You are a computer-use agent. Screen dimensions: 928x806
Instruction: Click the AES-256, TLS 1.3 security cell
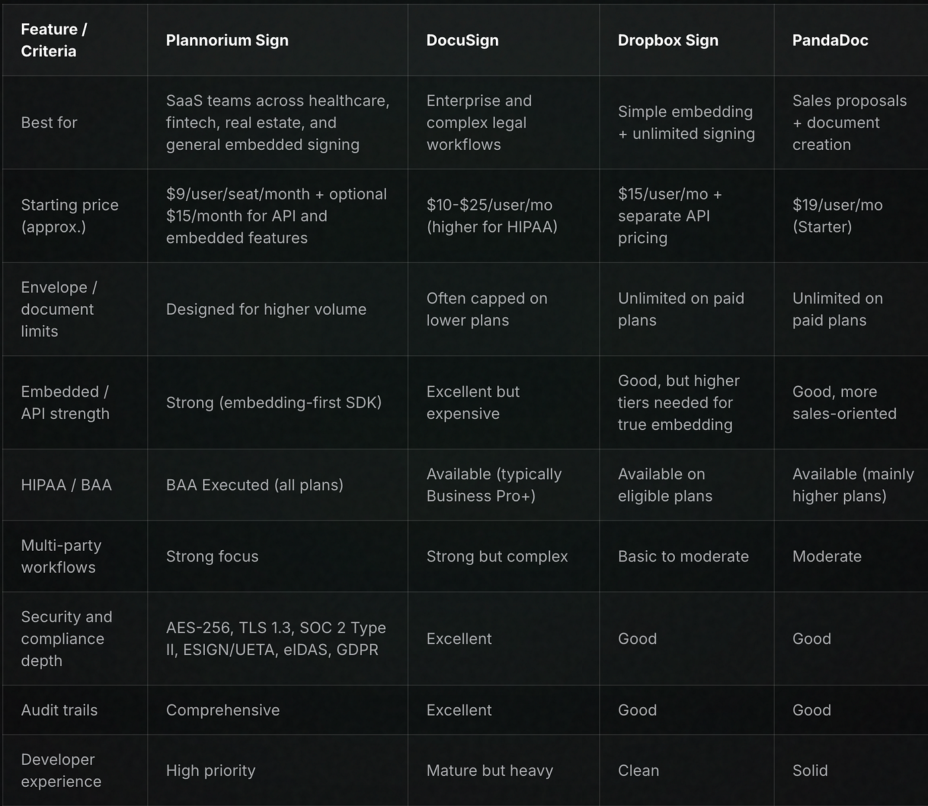[276, 639]
